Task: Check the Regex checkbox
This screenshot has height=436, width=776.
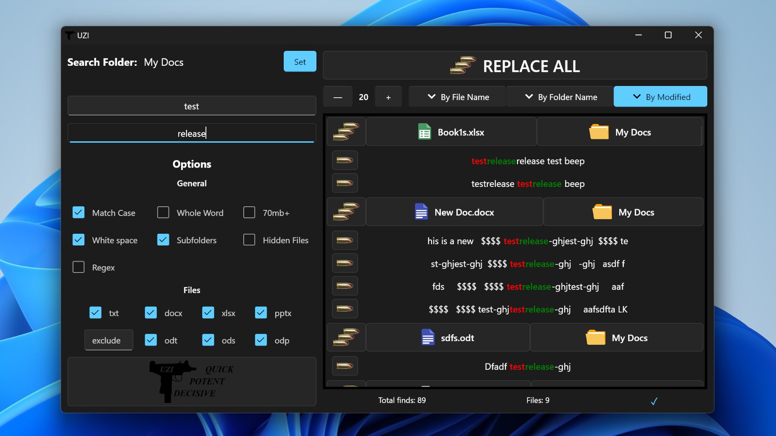Action: [78, 267]
